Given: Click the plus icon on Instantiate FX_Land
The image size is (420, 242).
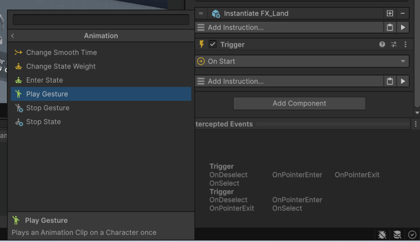Looking at the screenshot, I should pos(390,14).
